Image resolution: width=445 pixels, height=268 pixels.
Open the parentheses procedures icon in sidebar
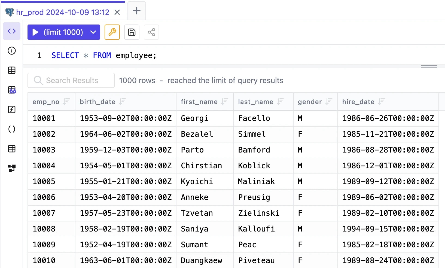coord(12,129)
